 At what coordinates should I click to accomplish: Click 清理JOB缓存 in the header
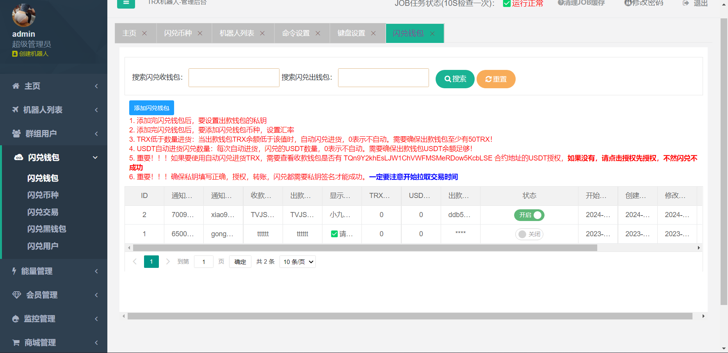[x=581, y=3]
